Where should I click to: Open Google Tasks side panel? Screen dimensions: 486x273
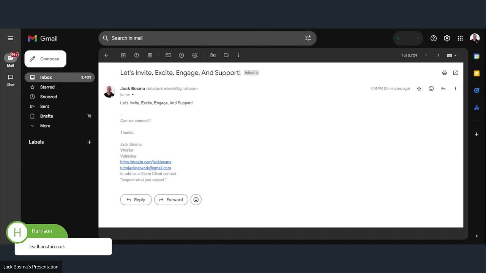point(477,90)
